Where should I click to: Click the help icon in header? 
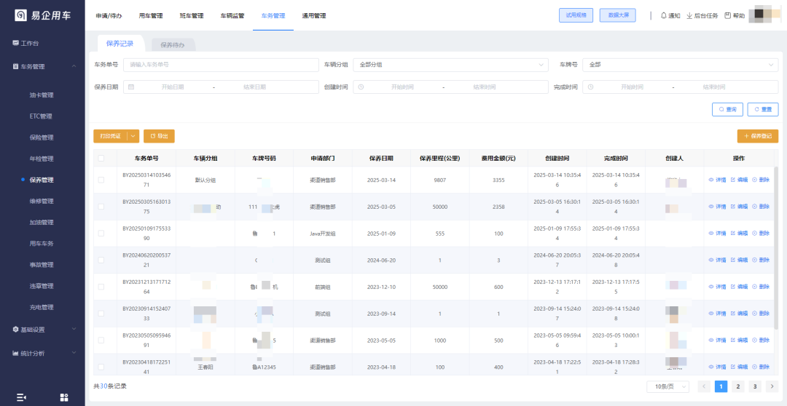(x=727, y=15)
